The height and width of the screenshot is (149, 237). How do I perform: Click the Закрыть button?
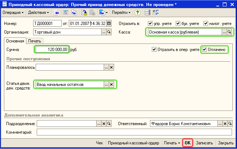tap(226, 143)
